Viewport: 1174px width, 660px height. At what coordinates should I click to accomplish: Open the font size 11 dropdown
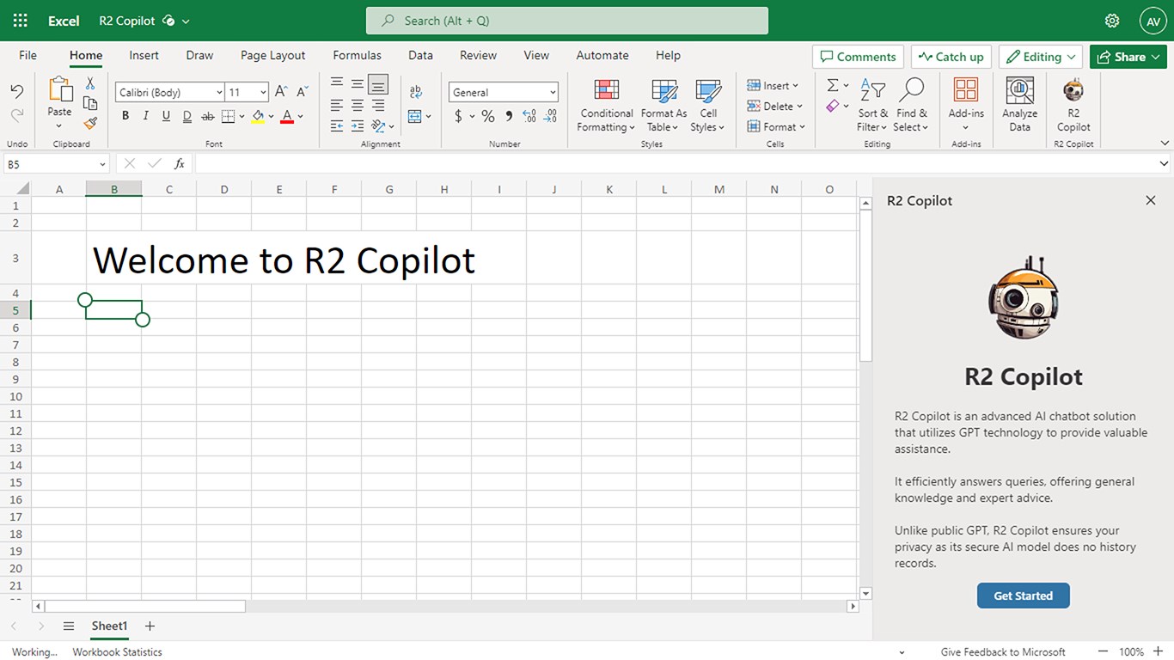(x=263, y=92)
